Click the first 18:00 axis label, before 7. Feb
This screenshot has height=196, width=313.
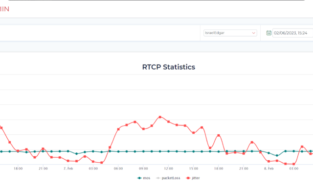[18, 169]
